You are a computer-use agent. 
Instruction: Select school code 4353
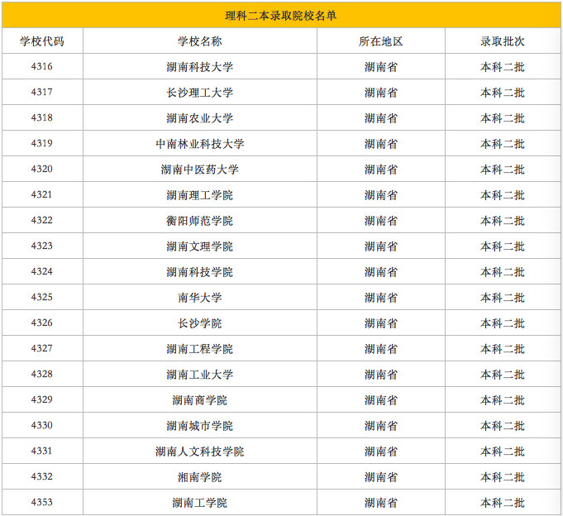[42, 502]
